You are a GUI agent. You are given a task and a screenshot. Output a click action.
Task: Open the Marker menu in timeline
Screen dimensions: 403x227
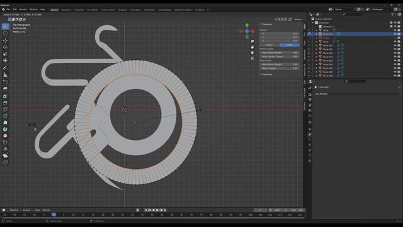(x=46, y=210)
